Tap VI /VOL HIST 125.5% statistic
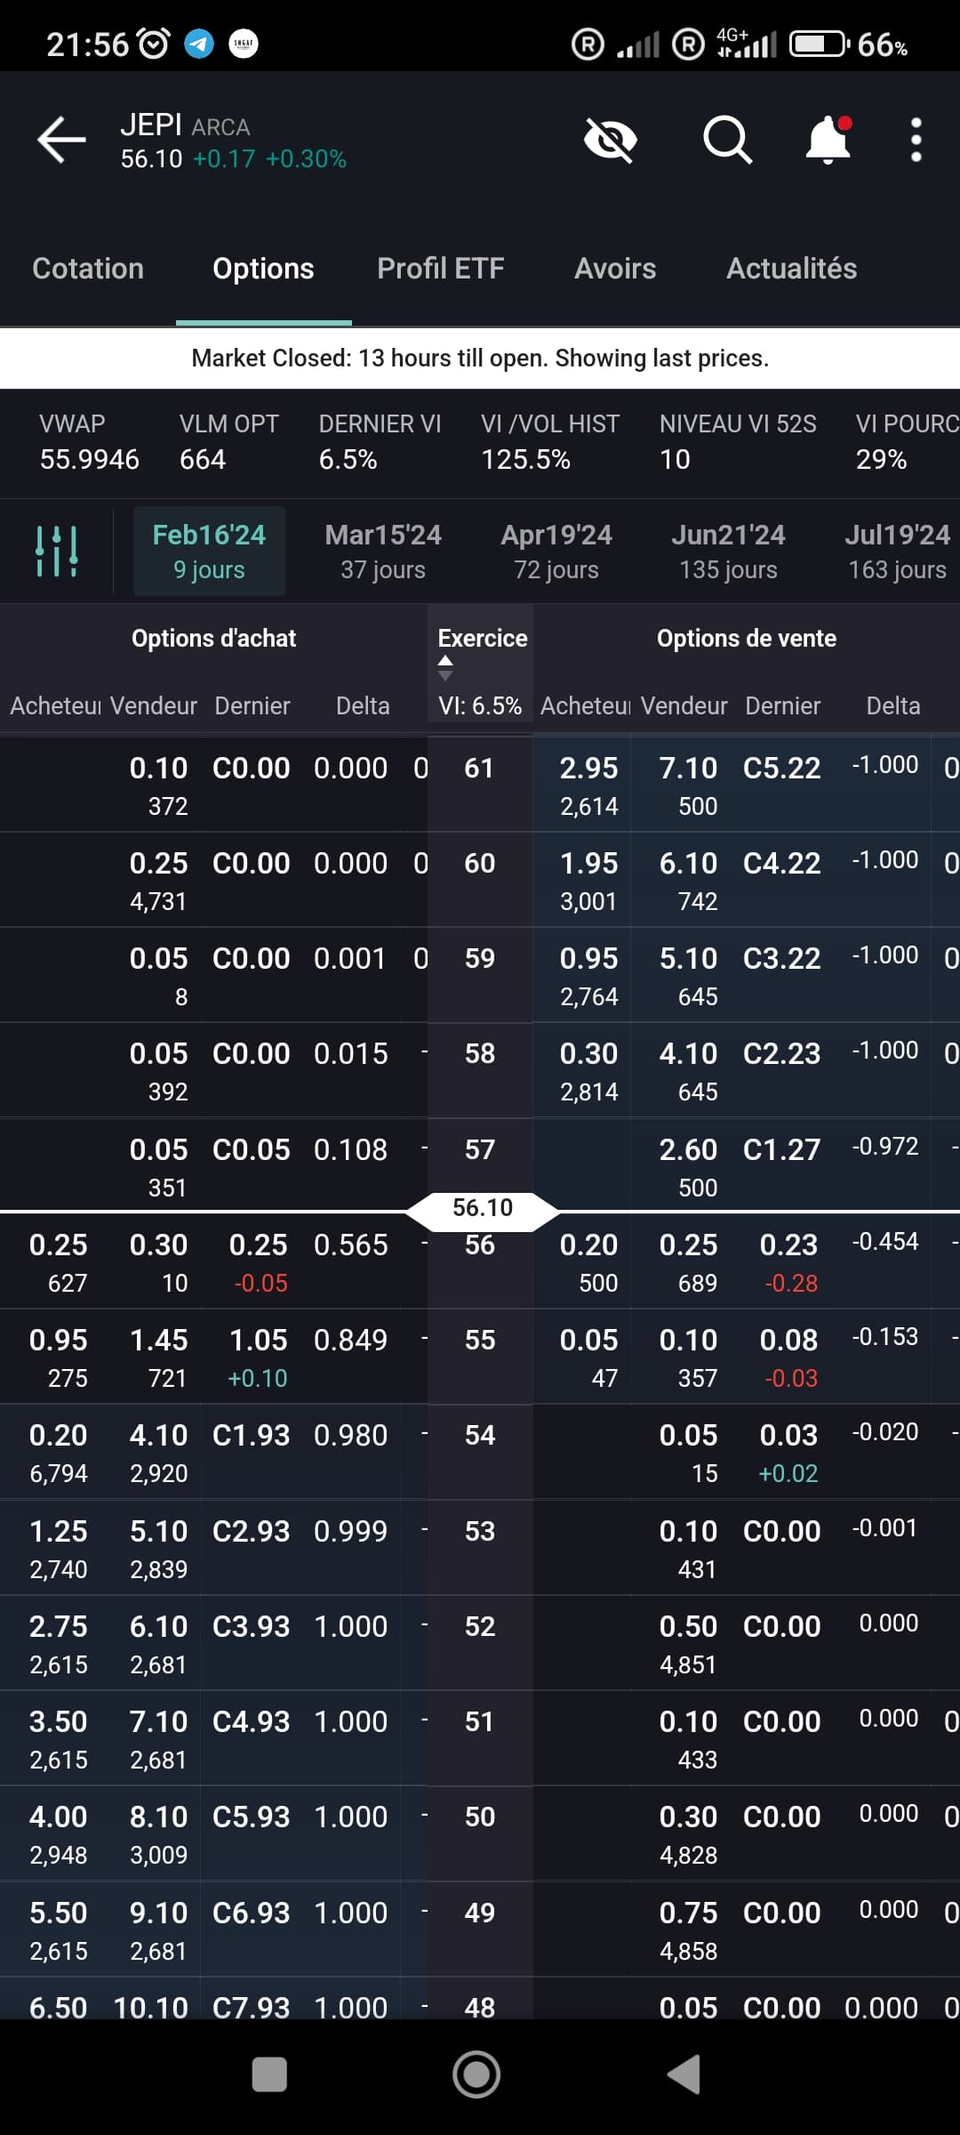Image resolution: width=960 pixels, height=2135 pixels. (x=550, y=442)
